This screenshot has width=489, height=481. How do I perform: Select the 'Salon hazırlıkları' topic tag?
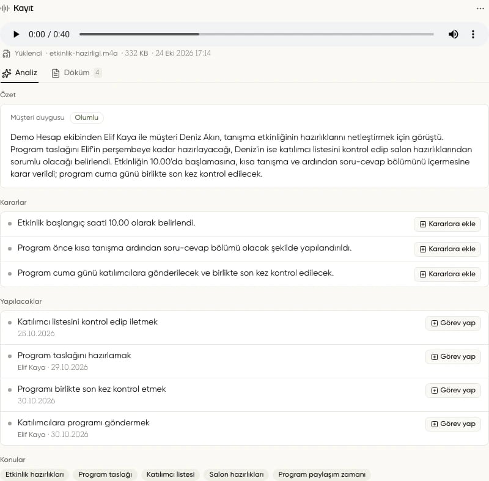click(237, 474)
